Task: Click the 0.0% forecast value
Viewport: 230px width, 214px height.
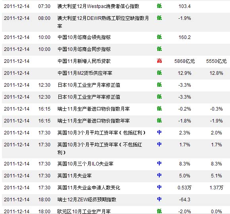Action: click(x=216, y=211)
